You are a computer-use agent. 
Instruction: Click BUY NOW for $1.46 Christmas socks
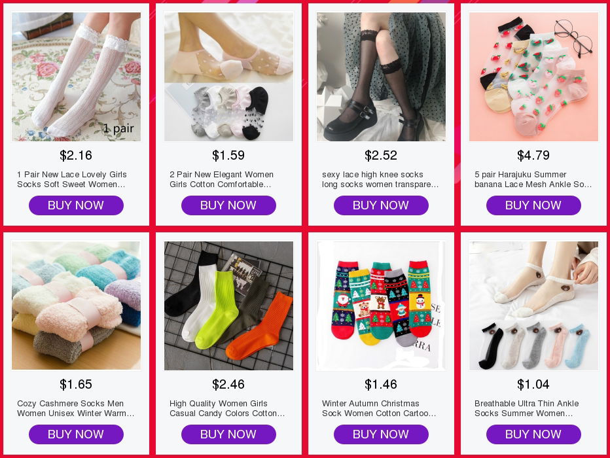coord(381,434)
